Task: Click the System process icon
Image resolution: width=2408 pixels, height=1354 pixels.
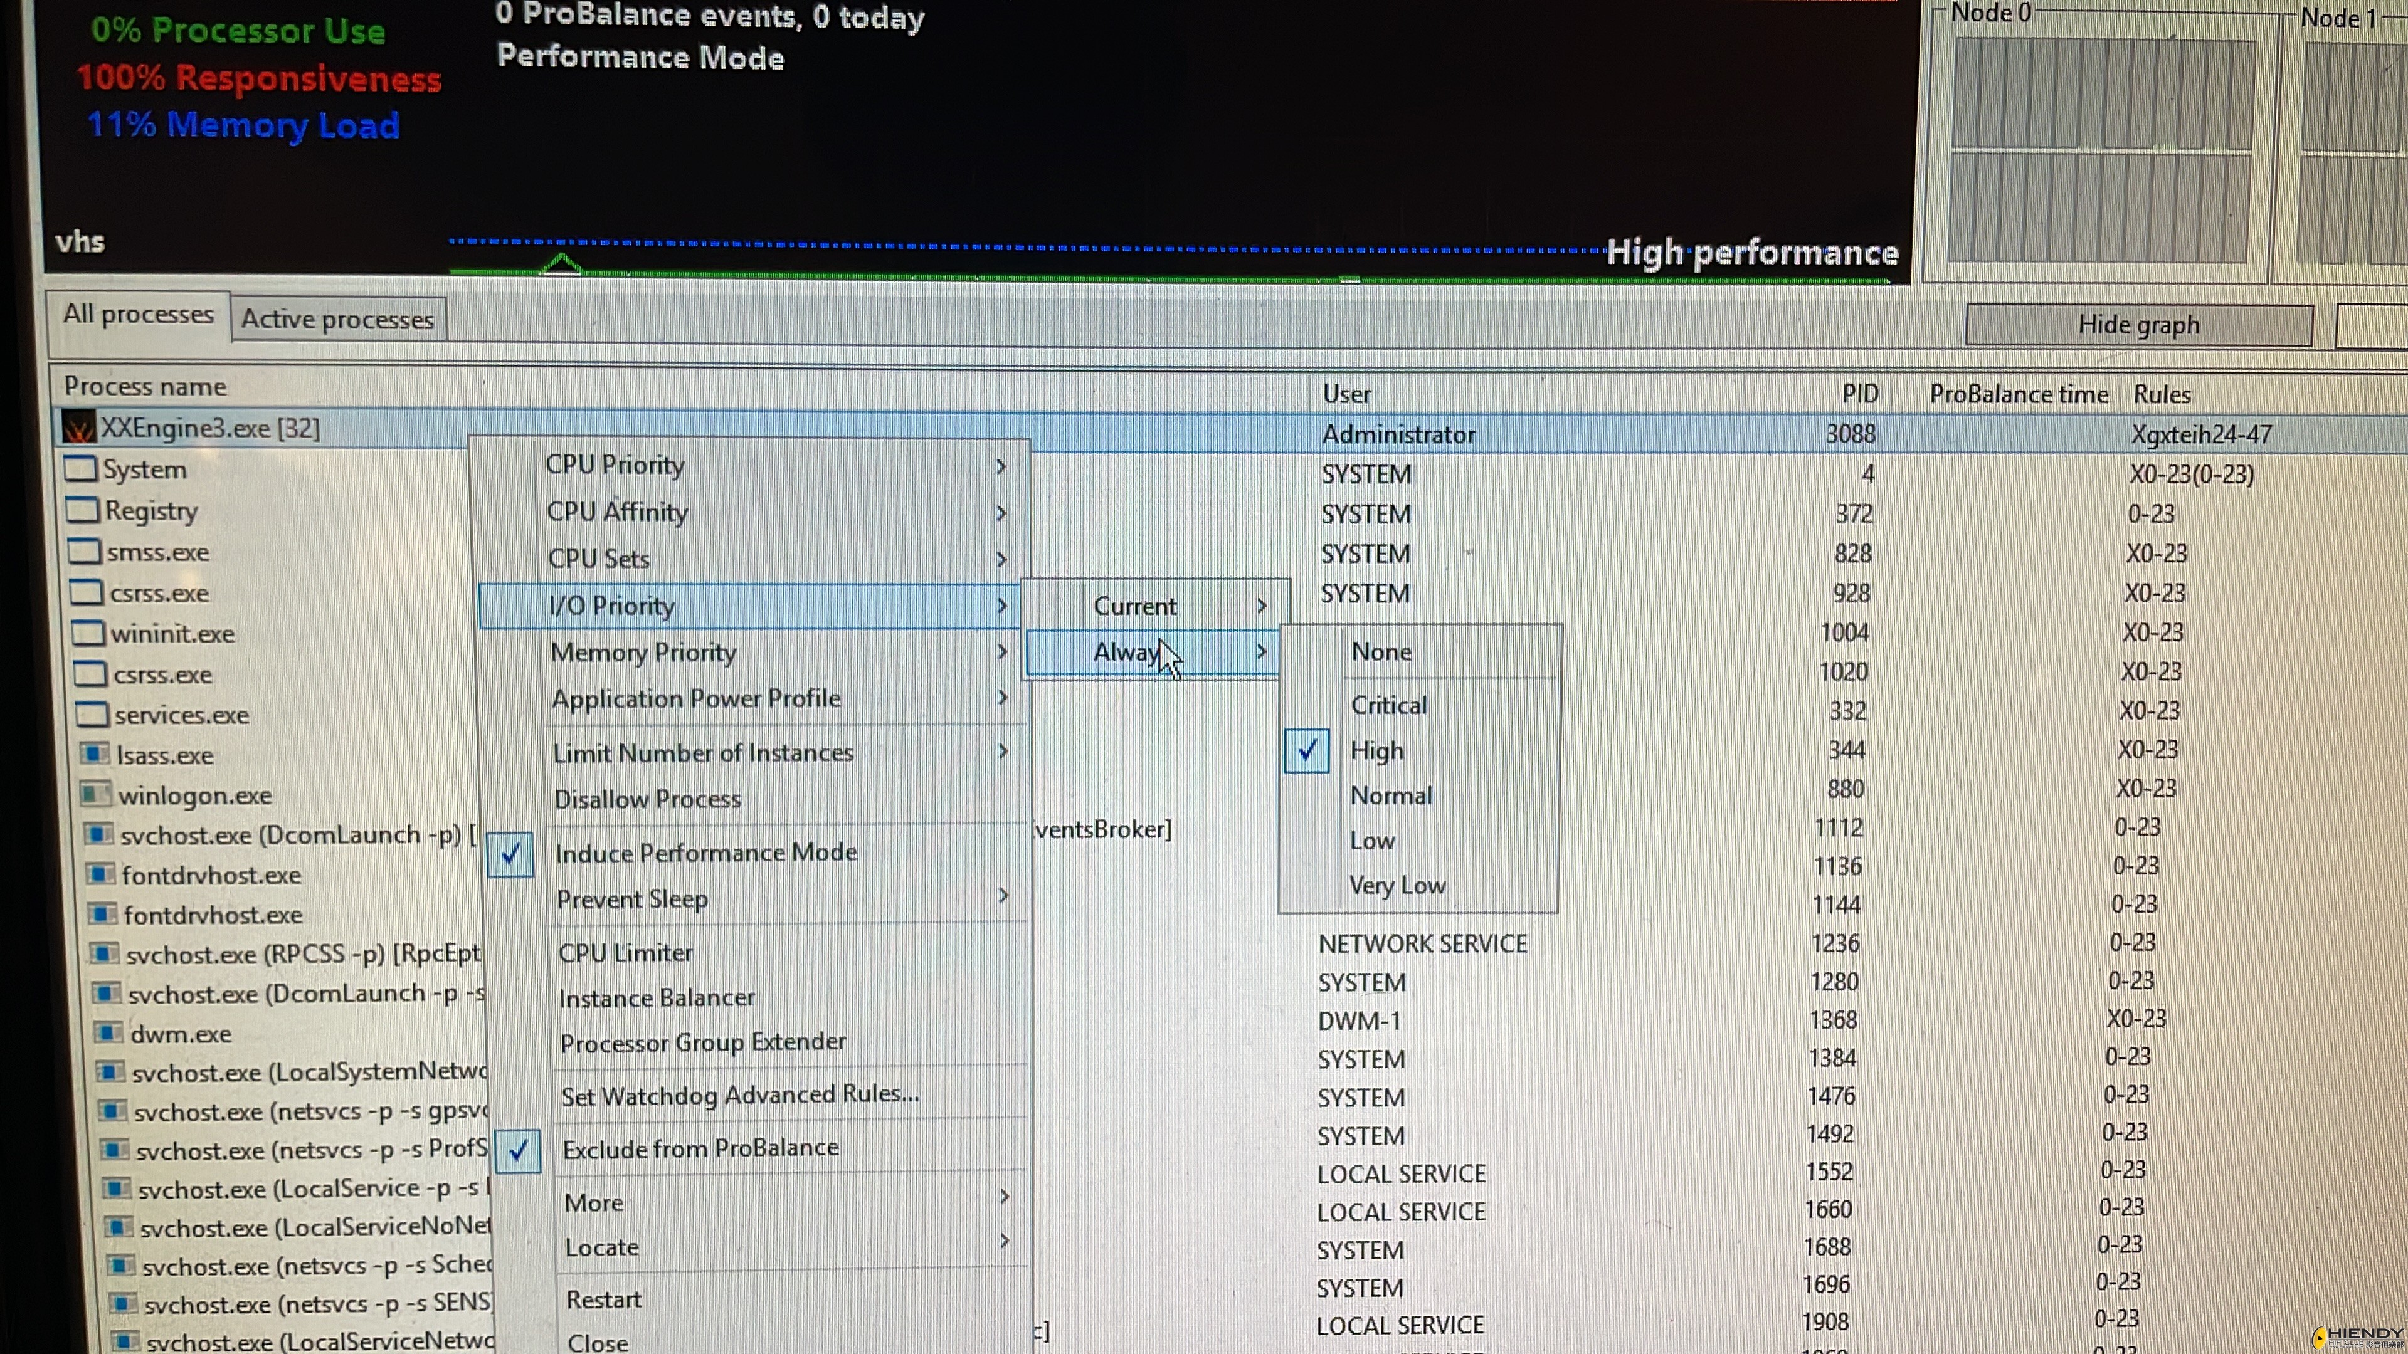Action: click(80, 468)
